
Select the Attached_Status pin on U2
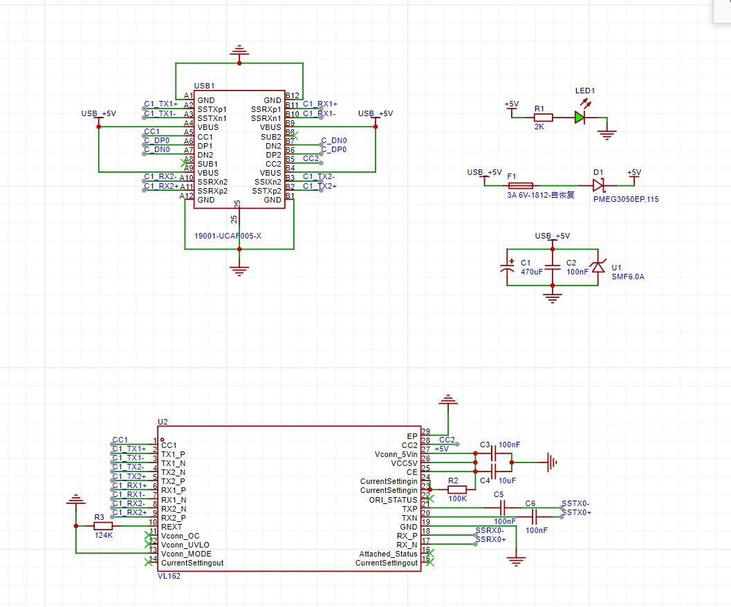coord(387,554)
